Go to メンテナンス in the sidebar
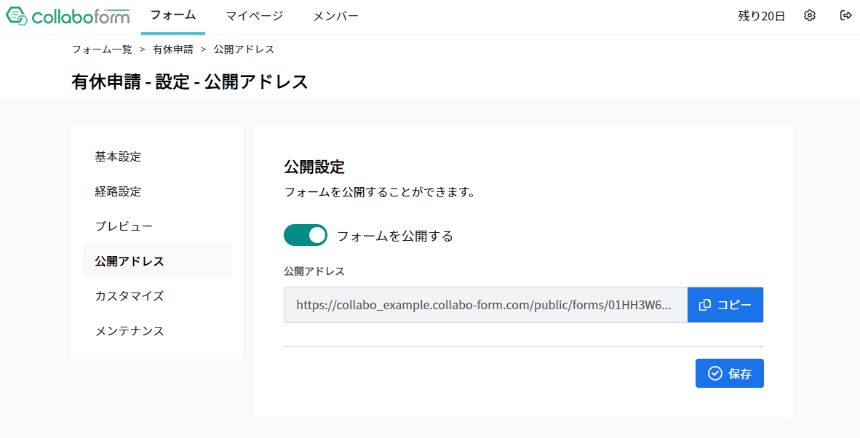The height and width of the screenshot is (438, 860). click(x=157, y=330)
